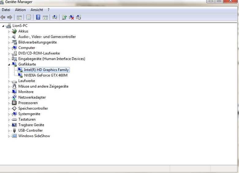Viewport: 239px width, 173px height.
Task: Open the ? help menu
Action: (48, 10)
